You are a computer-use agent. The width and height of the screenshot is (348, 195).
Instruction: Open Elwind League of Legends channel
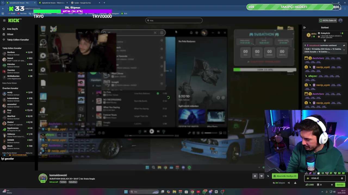(x=17, y=123)
